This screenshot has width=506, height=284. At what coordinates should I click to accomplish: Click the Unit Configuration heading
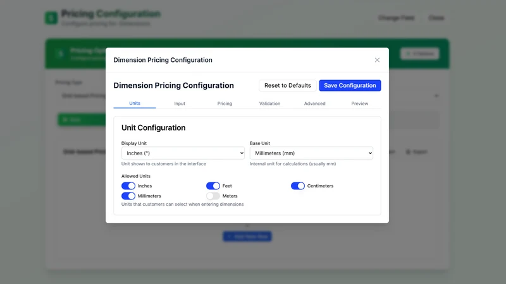(153, 128)
